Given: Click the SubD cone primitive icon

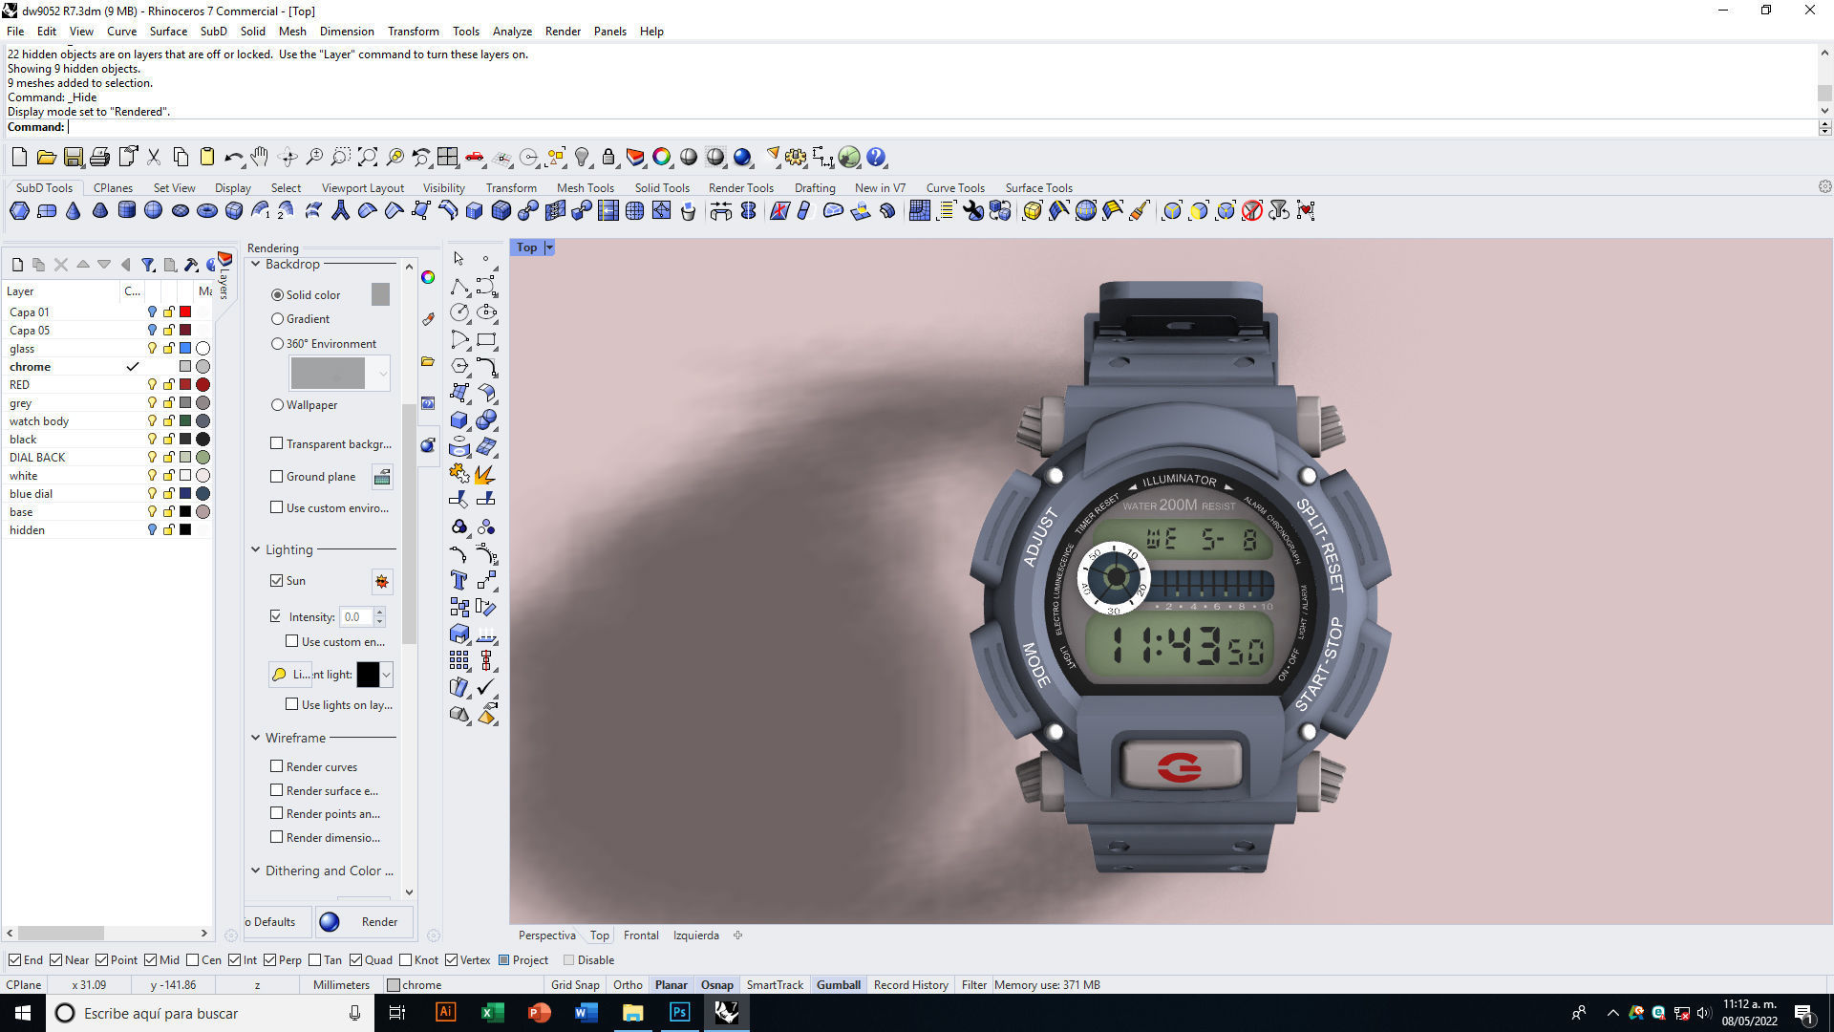Looking at the screenshot, I should [74, 211].
